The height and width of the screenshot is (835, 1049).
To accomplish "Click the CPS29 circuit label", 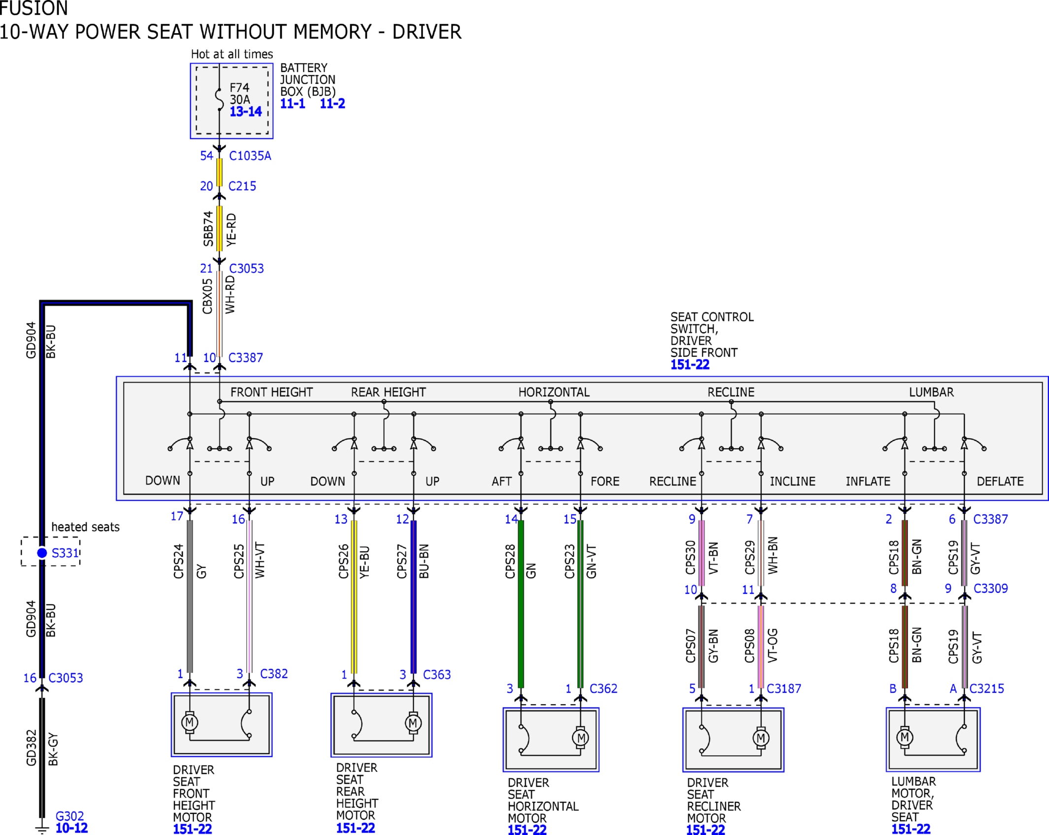I will click(x=750, y=558).
